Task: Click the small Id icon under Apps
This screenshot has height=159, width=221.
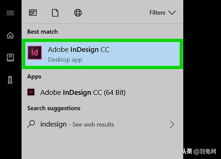Action: coord(31,92)
